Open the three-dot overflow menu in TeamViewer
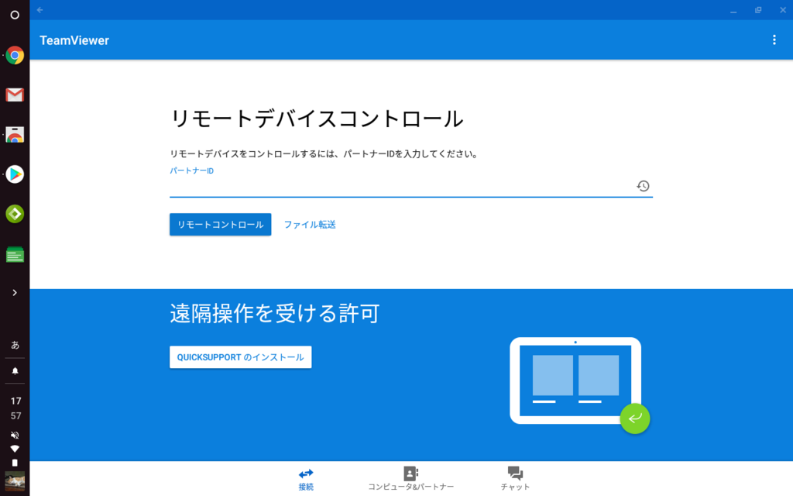This screenshot has width=793, height=496. (x=774, y=40)
